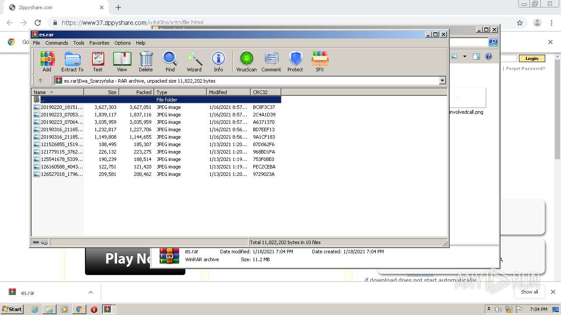Select file 20190223_07053...
Screen dimensions: 561x315
click(156, 115)
